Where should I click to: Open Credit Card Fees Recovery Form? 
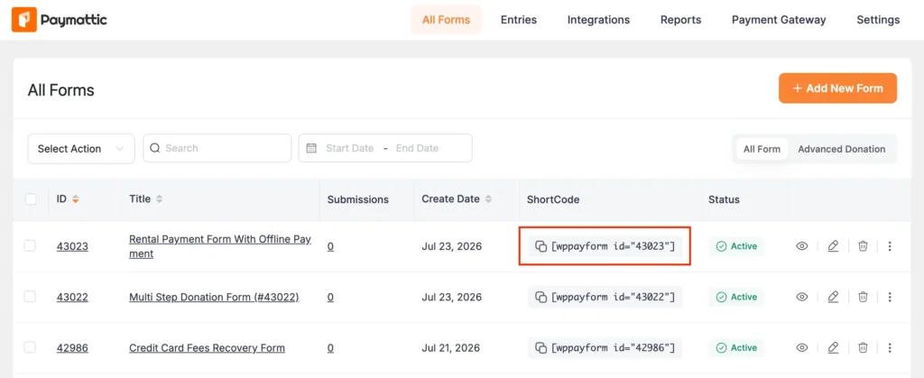[207, 348]
